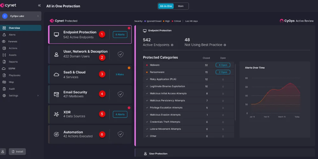
Task: Click the Forensic eye icon in sidebar
Action: pyautogui.click(x=4, y=41)
